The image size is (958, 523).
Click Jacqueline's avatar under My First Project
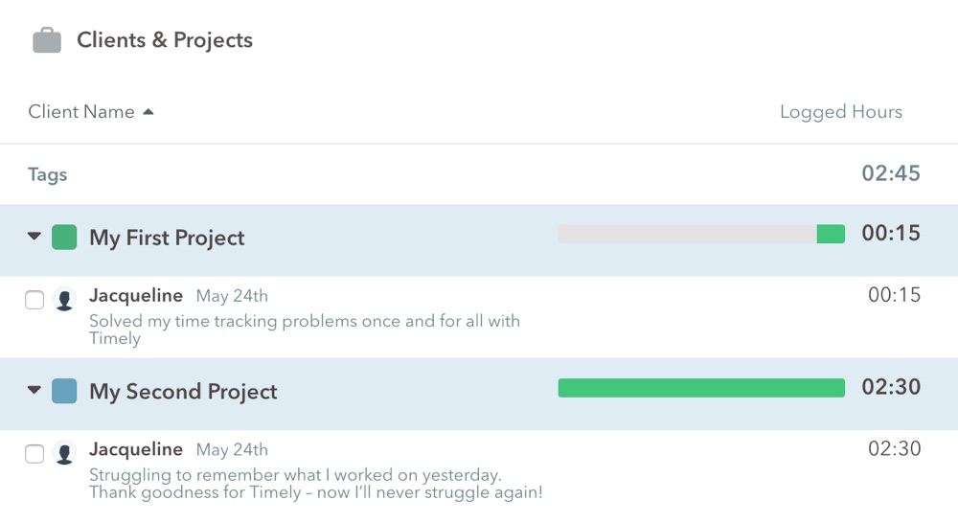(64, 300)
